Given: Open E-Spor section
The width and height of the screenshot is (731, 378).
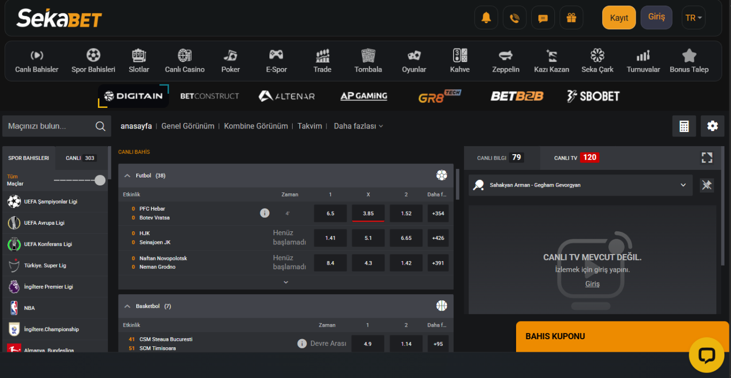Looking at the screenshot, I should (276, 61).
